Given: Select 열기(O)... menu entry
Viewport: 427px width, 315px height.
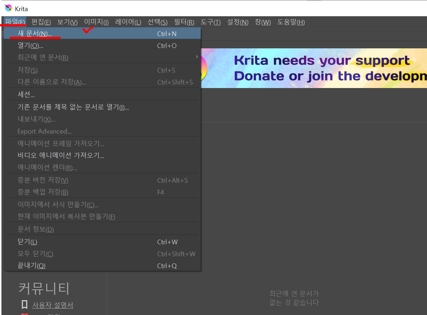Looking at the screenshot, I should coord(102,45).
